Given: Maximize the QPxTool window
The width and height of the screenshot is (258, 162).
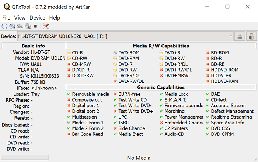Looking at the screenshot, I should point(227,7).
